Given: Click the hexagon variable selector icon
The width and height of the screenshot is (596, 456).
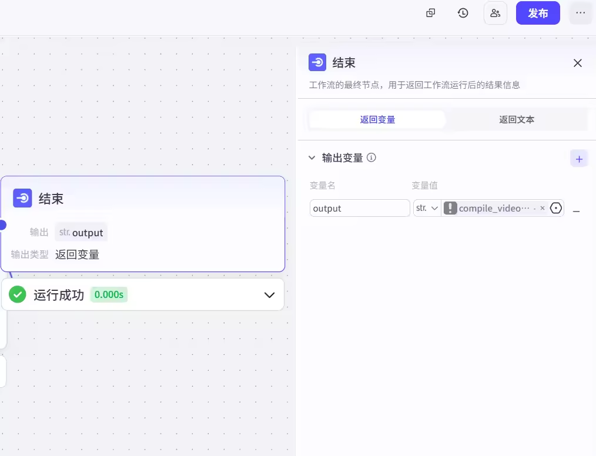Looking at the screenshot, I should point(556,208).
